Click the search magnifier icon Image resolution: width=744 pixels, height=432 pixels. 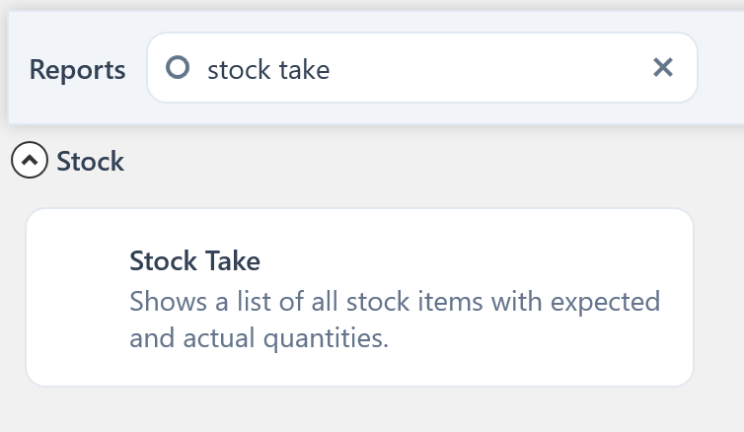[x=178, y=68]
